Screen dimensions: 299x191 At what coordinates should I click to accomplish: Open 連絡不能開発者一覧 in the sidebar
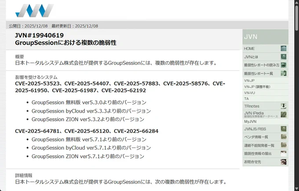265,145
